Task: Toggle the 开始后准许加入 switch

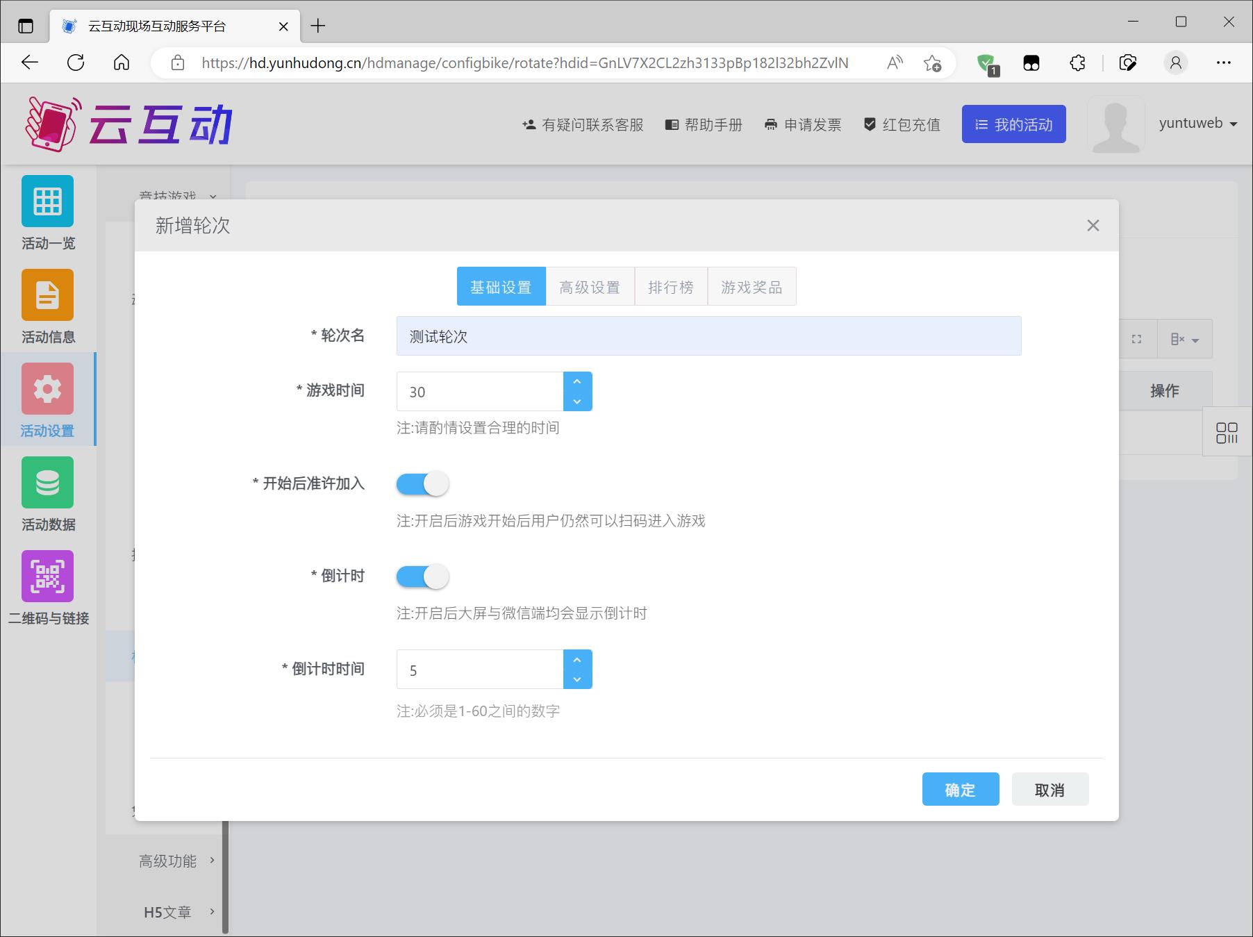Action: pyautogui.click(x=422, y=483)
